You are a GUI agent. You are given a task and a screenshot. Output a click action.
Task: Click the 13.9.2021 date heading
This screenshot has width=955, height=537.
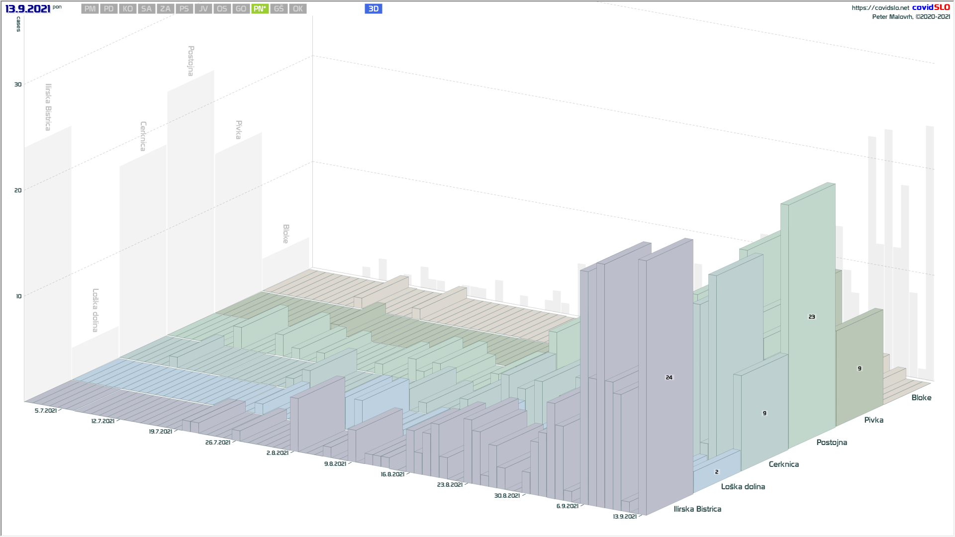point(28,9)
